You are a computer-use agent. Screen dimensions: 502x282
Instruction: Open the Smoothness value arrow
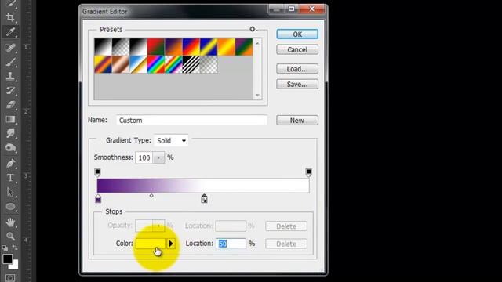coord(158,157)
